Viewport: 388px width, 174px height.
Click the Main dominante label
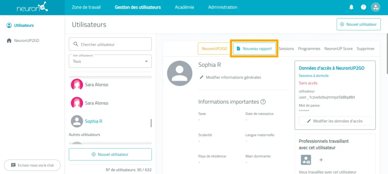(x=258, y=156)
